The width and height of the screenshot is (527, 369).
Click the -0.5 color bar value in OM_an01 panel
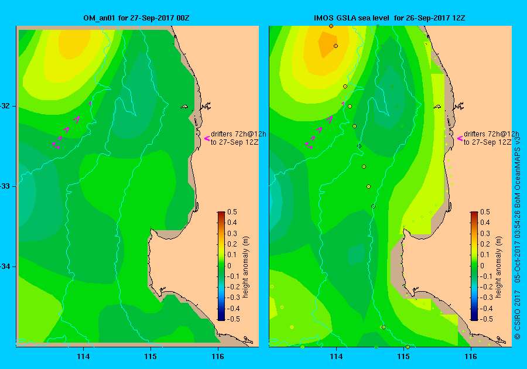(233, 319)
